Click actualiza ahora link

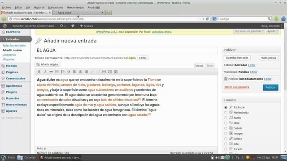(162, 32)
